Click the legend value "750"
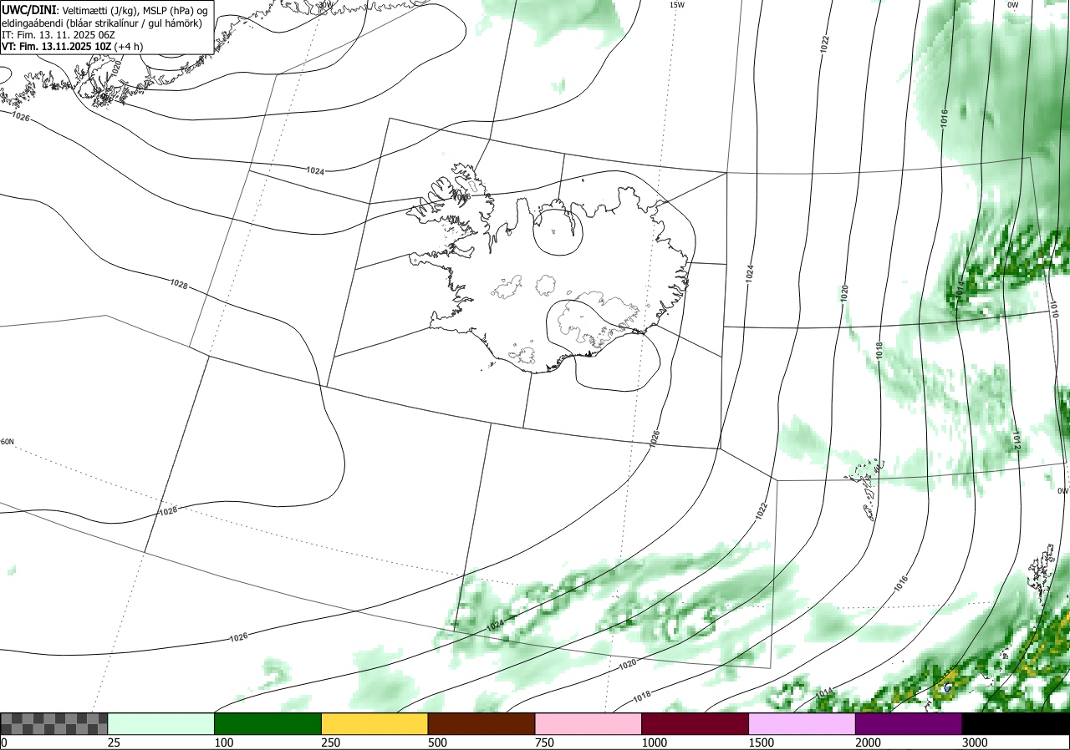 click(x=544, y=742)
